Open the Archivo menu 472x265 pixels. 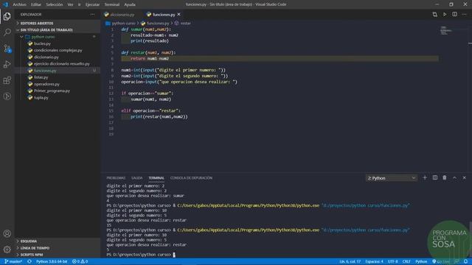19,4
